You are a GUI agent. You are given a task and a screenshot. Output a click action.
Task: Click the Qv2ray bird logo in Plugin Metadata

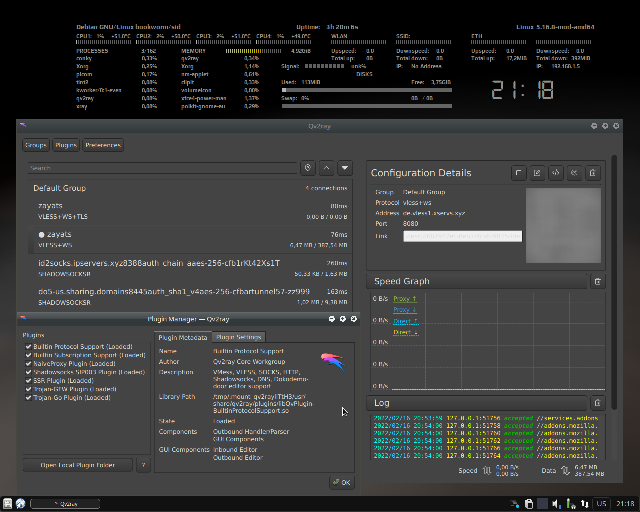click(x=333, y=362)
